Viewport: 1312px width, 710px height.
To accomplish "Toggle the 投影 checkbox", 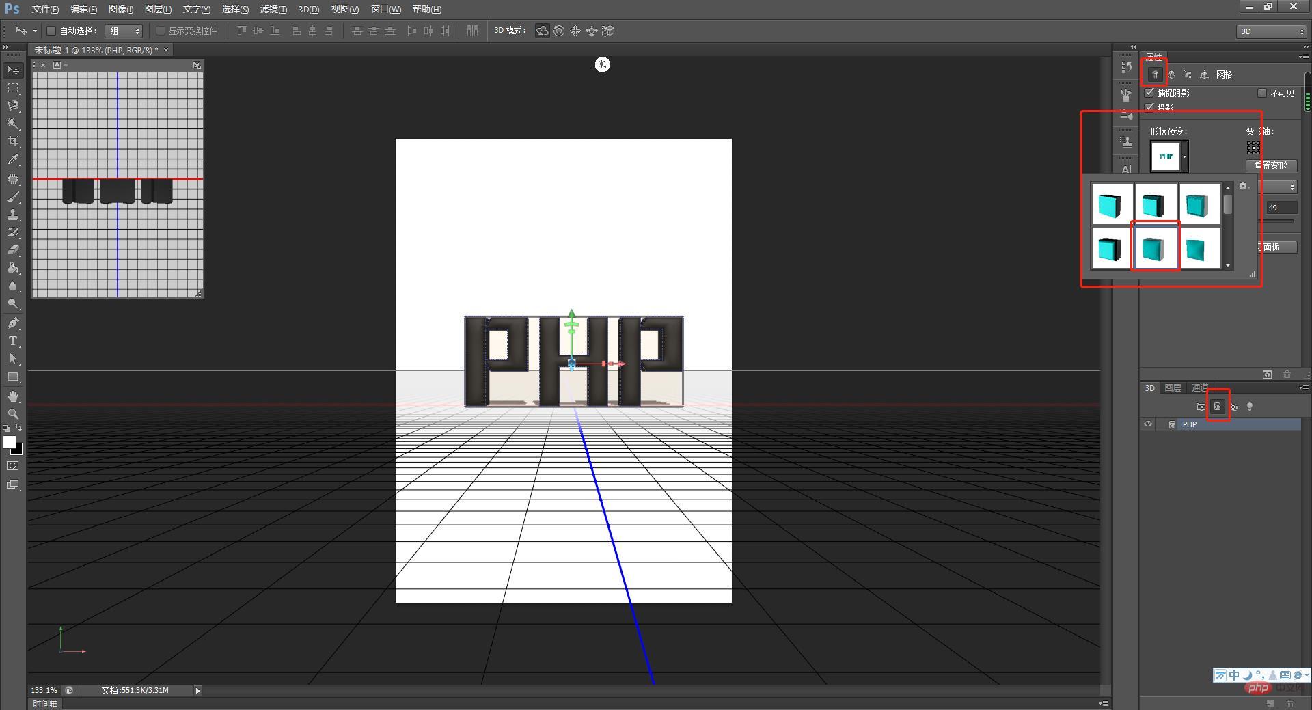I will pyautogui.click(x=1149, y=107).
